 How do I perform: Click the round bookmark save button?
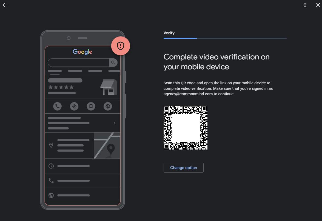(x=91, y=106)
